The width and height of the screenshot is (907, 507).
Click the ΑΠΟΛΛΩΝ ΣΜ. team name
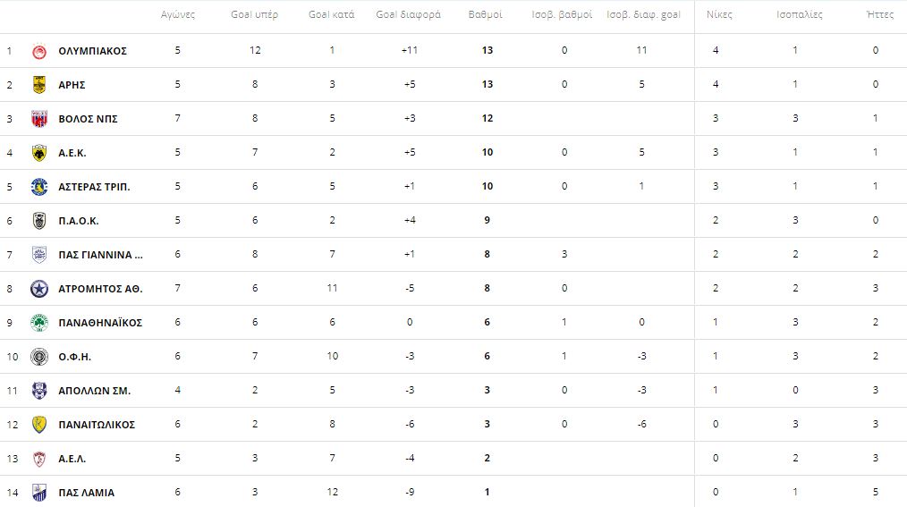pyautogui.click(x=94, y=391)
